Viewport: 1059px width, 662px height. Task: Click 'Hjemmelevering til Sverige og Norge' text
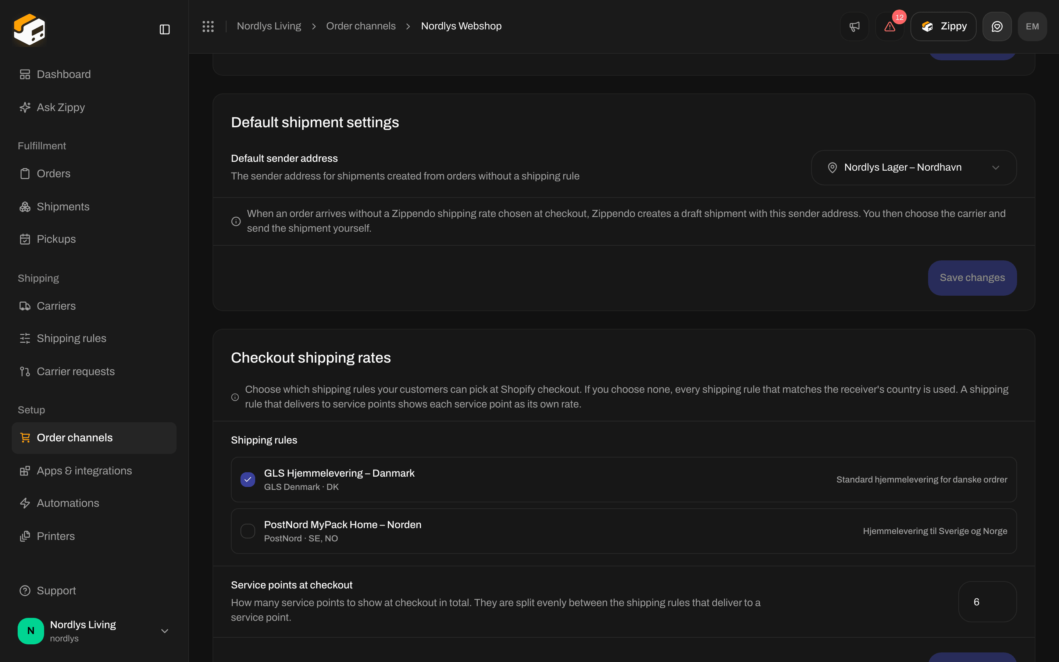click(935, 531)
